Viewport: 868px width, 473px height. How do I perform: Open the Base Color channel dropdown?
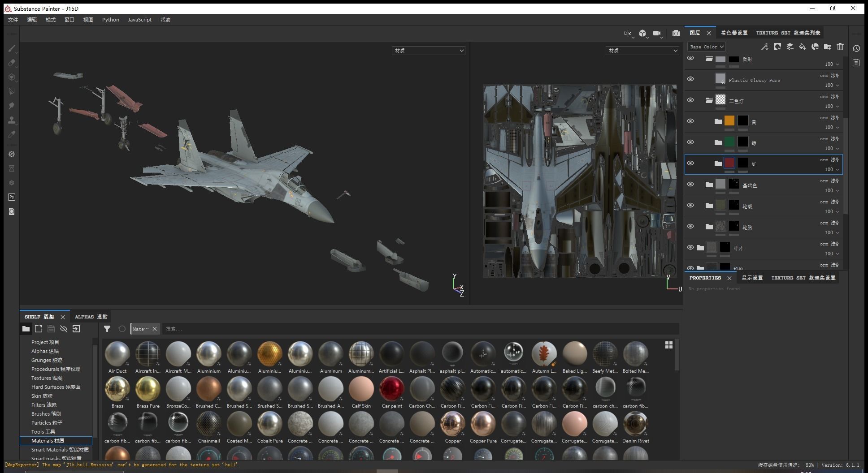click(706, 47)
